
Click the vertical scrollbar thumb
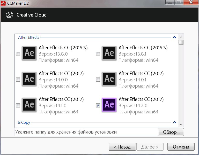(x=181, y=42)
